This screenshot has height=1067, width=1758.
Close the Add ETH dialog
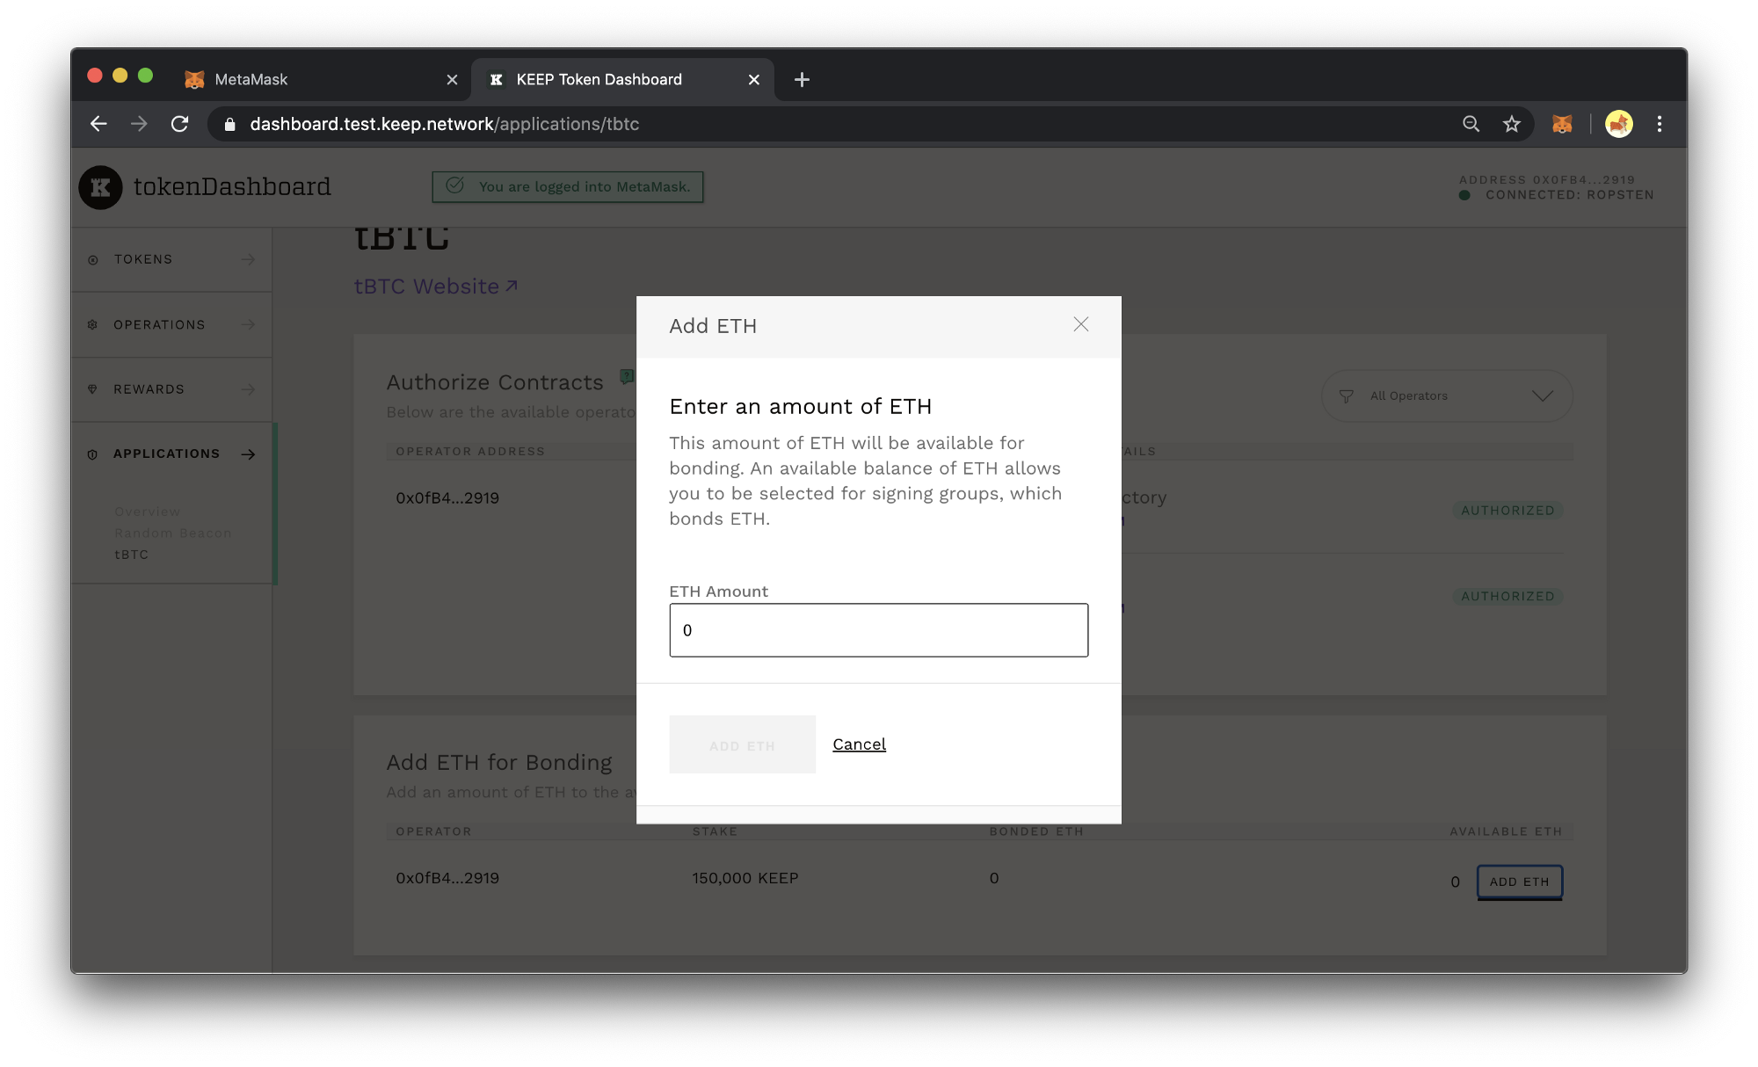[1080, 325]
